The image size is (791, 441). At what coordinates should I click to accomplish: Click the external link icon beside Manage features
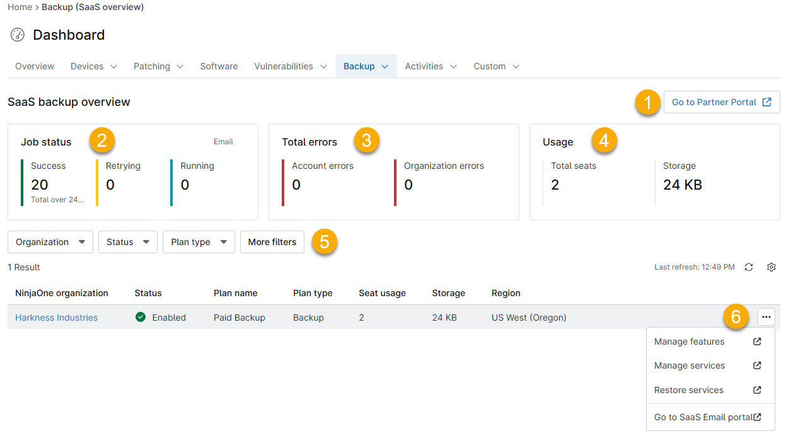pos(758,341)
